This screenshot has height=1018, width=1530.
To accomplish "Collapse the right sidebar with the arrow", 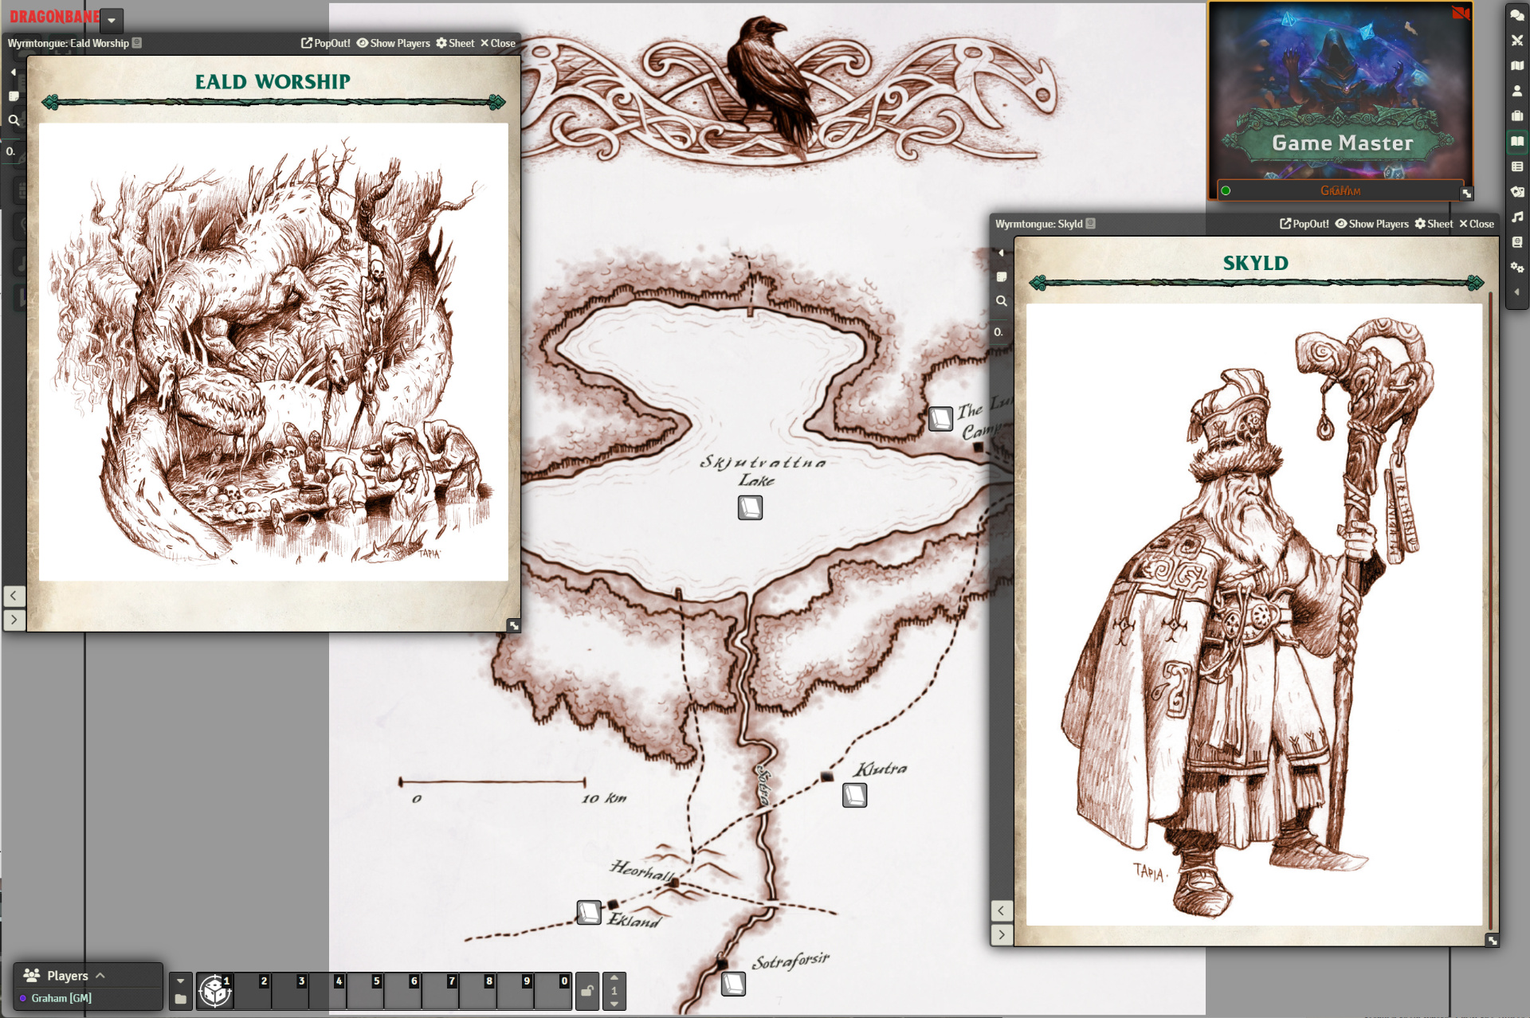I will 1516,292.
